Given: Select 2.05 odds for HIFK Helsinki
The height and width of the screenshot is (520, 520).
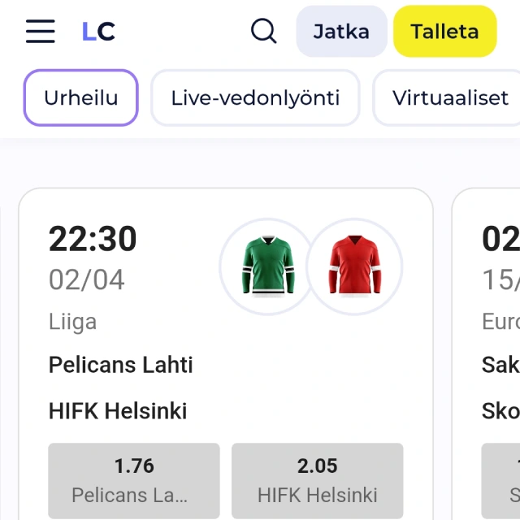Looking at the screenshot, I should point(318,480).
